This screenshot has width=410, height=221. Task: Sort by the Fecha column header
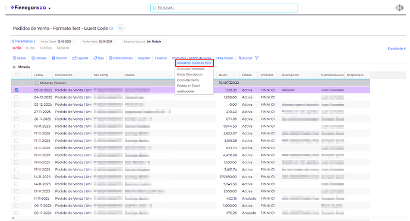pyautogui.click(x=39, y=75)
